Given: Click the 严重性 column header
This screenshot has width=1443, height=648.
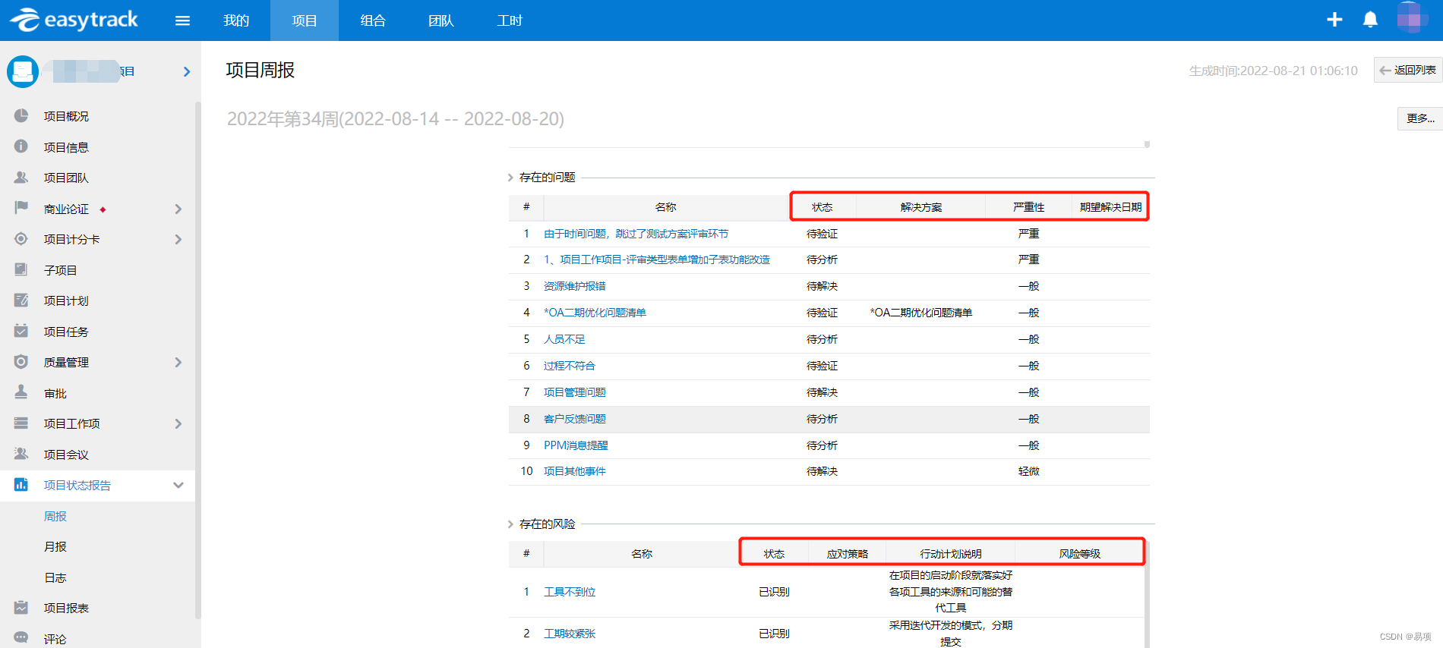Looking at the screenshot, I should click(x=1028, y=207).
